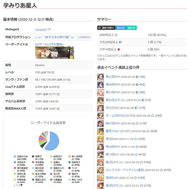
Task: Open leader idol 木村夏樹+ link
Action: (x=50, y=45)
